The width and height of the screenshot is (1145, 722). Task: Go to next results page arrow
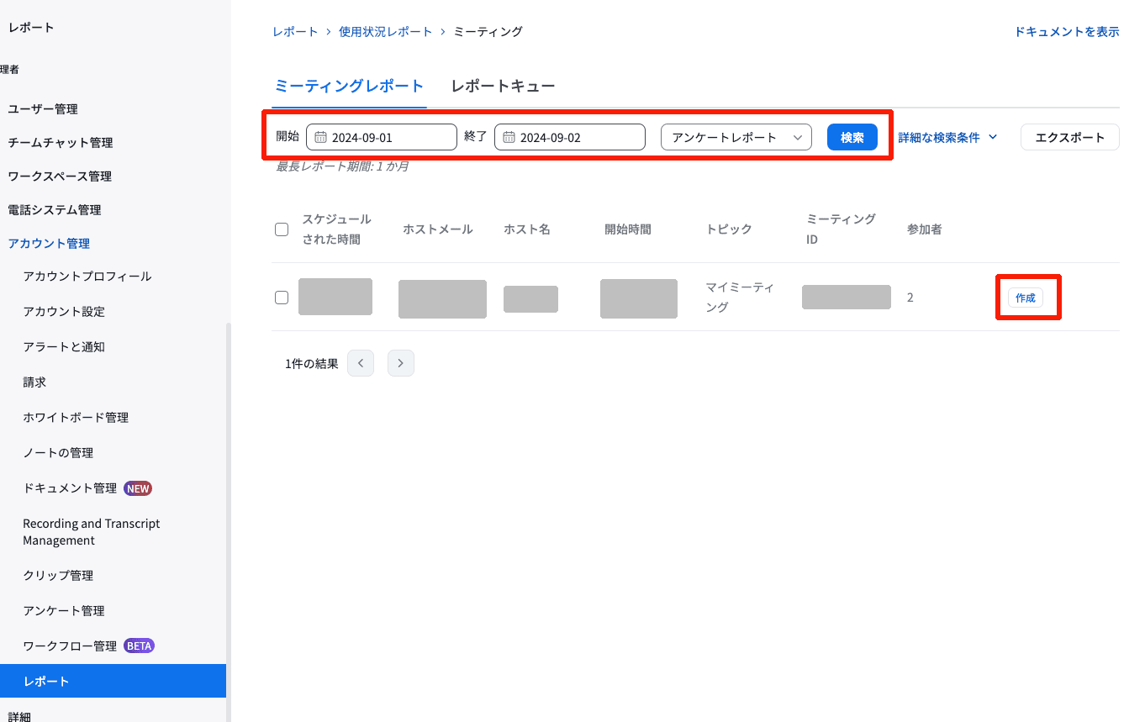(x=401, y=363)
